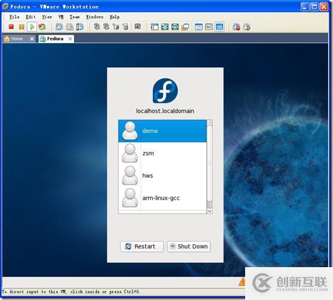Click the Reset virtual machine toolbar icon

[x=42, y=27]
